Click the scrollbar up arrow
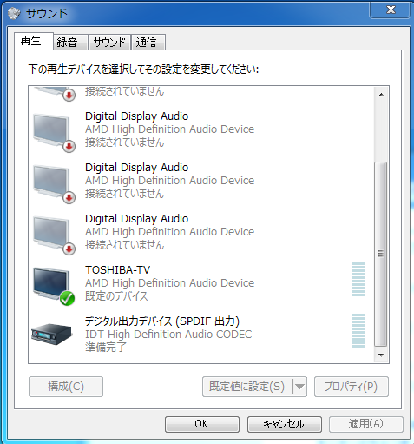414x444 pixels. (381, 95)
